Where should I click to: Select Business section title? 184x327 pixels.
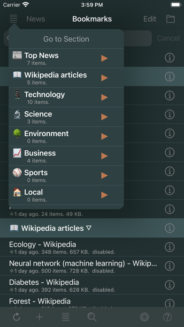click(x=40, y=153)
